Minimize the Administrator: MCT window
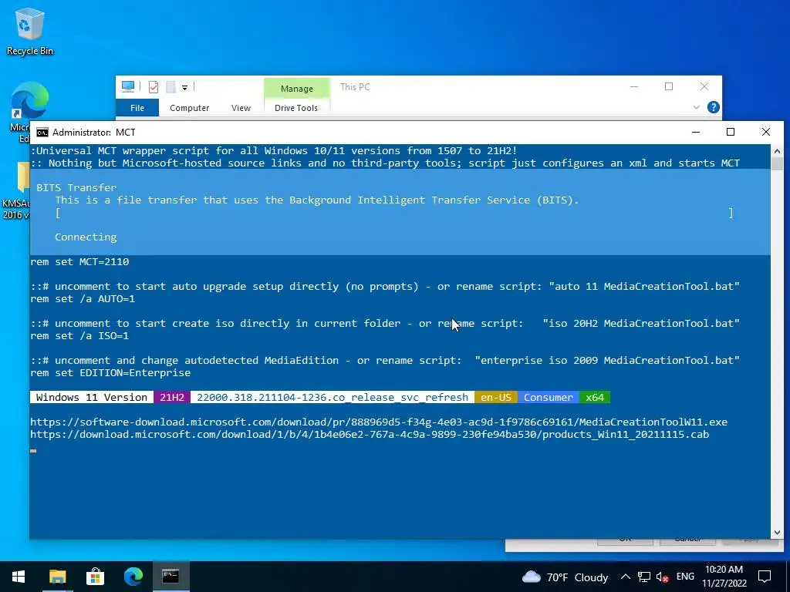Image resolution: width=790 pixels, height=592 pixels. point(696,132)
